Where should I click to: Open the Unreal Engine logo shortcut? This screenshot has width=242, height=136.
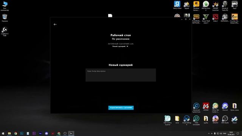click(225, 18)
